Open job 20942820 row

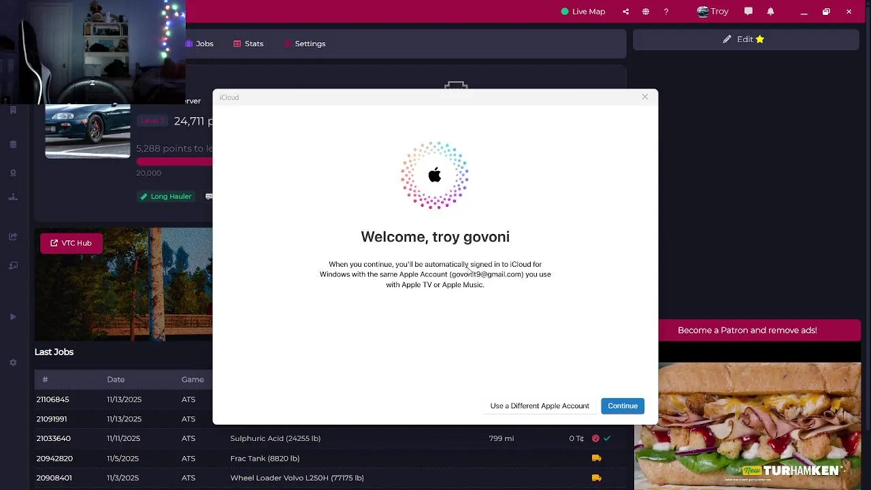(x=330, y=458)
